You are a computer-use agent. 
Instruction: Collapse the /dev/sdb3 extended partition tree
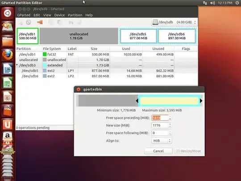click(x=17, y=65)
